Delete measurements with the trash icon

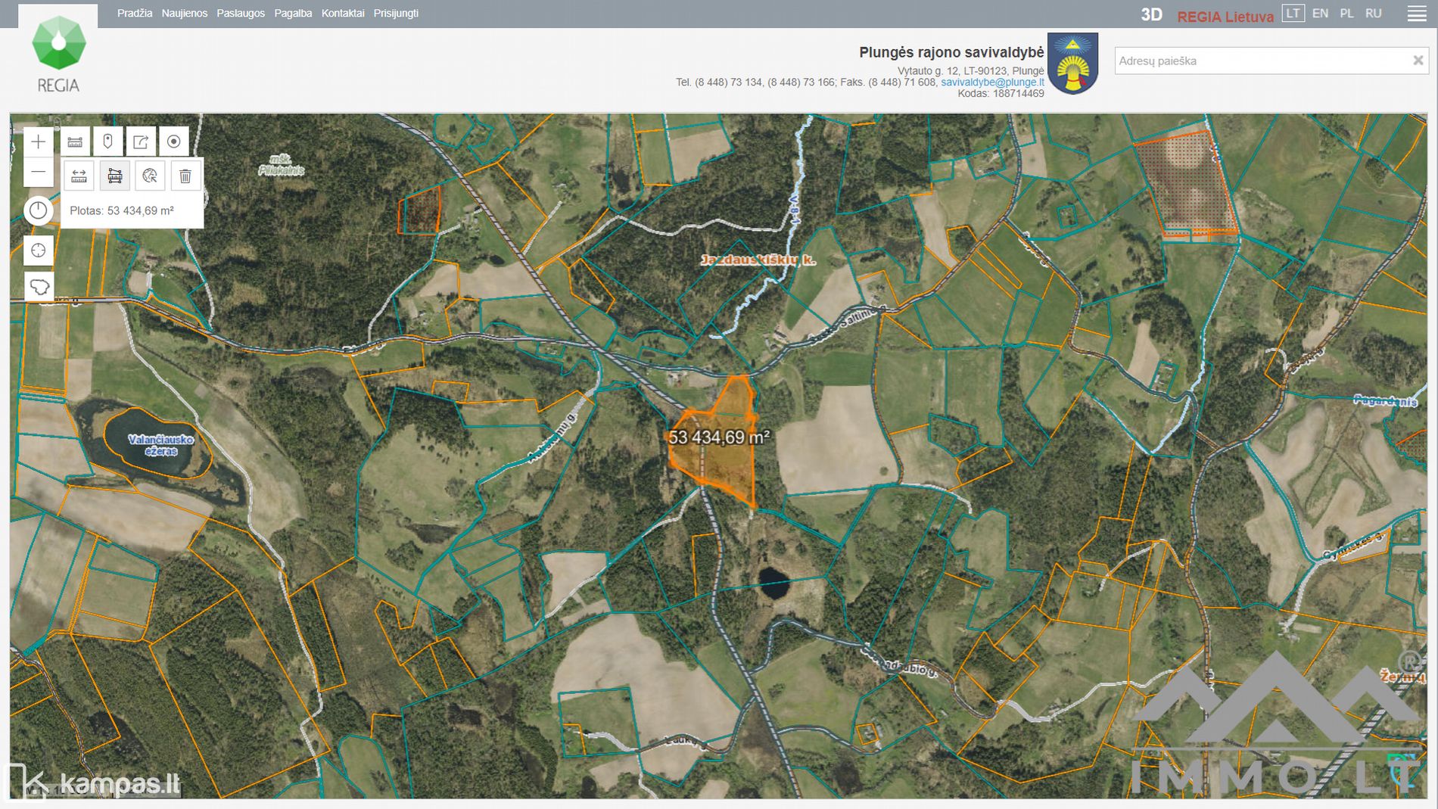point(185,176)
